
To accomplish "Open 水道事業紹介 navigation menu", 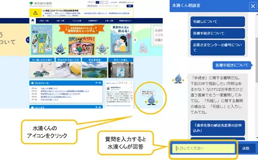I will (93, 21).
